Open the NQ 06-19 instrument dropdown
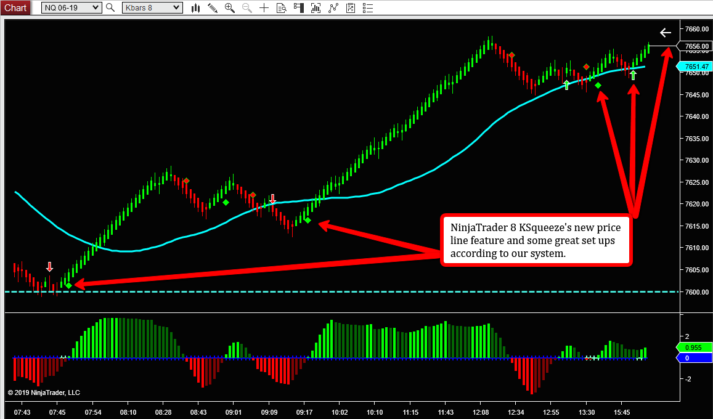This screenshot has height=419, width=713. (71, 7)
